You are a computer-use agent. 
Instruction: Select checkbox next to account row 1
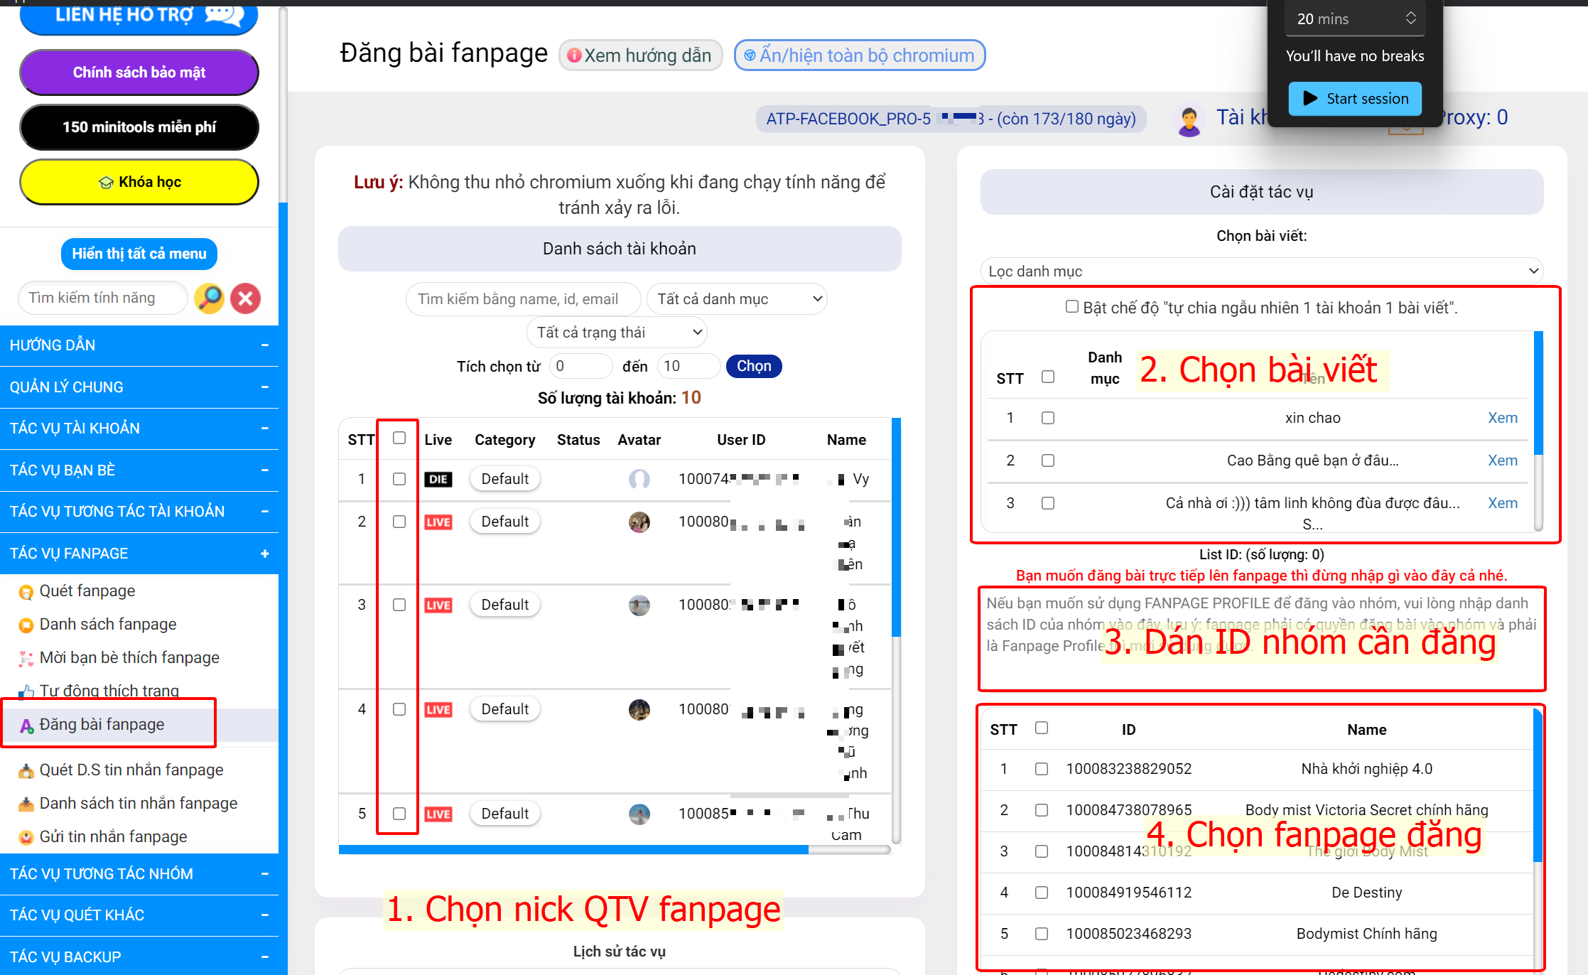click(398, 477)
